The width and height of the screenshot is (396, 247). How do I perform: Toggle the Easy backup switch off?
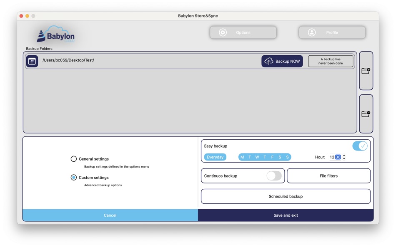click(360, 146)
